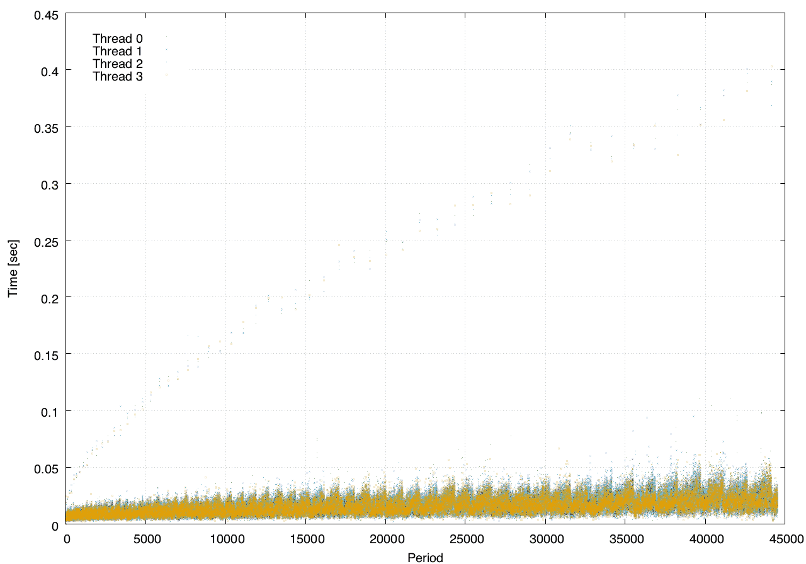Image resolution: width=806 pixels, height=564 pixels.
Task: Click the Thread 1 legend entry
Action: 118,51
